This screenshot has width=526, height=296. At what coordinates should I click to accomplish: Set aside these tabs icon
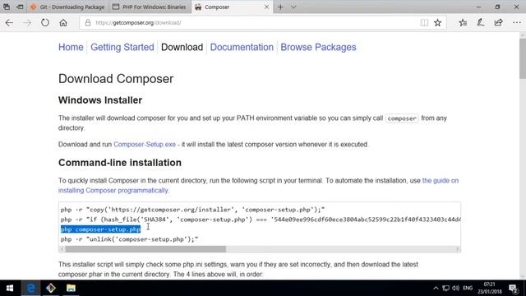[20, 7]
